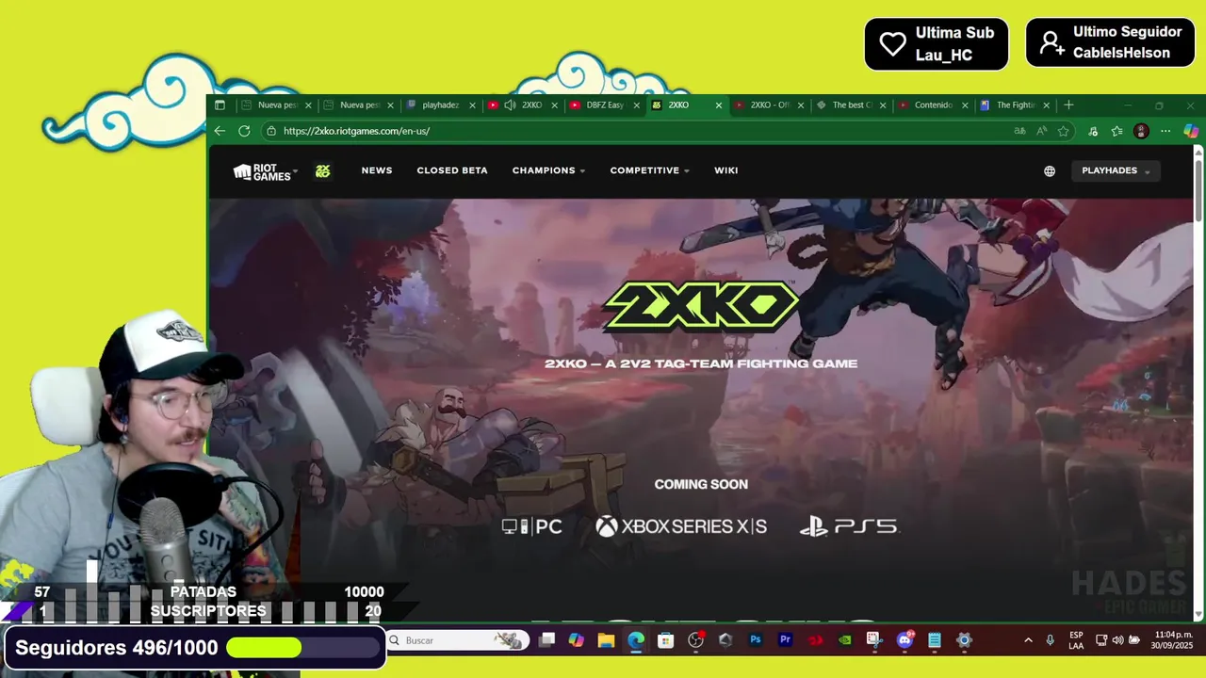Screen dimensions: 1206x678
Task: Open Snipping Tool taskbar icon
Action: click(x=874, y=640)
